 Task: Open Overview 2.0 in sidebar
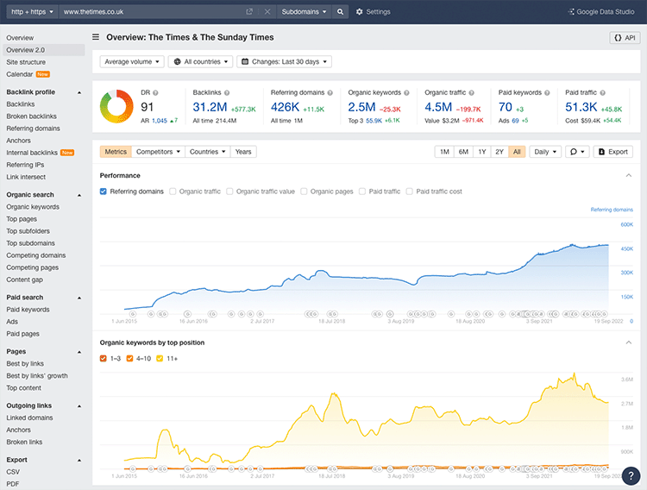click(44, 50)
